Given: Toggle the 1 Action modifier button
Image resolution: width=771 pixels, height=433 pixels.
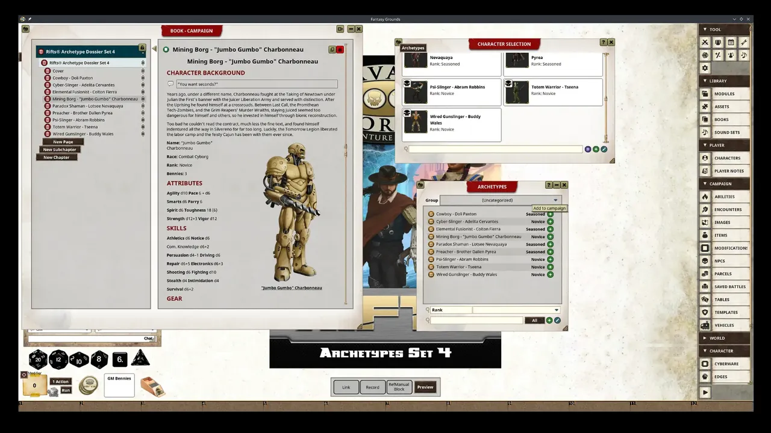Looking at the screenshot, I should click(61, 381).
